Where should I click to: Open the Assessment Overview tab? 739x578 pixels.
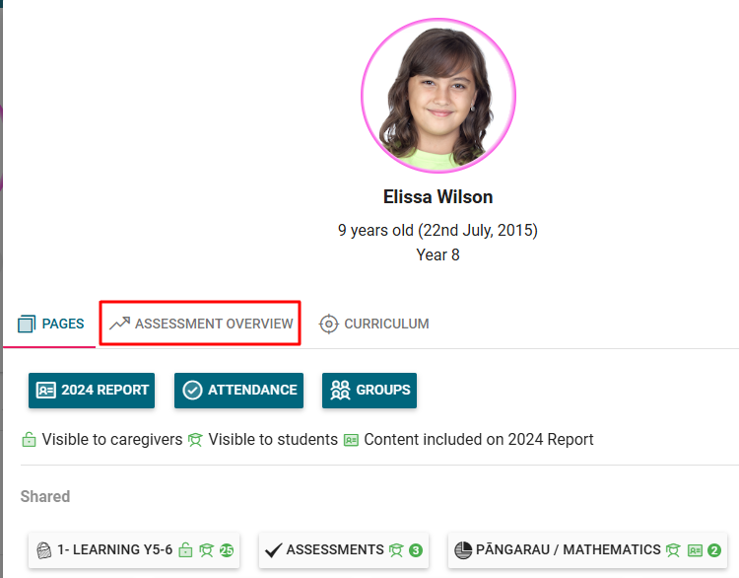click(201, 324)
